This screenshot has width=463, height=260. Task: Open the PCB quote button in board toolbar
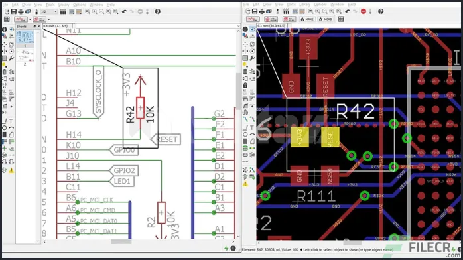click(x=271, y=19)
